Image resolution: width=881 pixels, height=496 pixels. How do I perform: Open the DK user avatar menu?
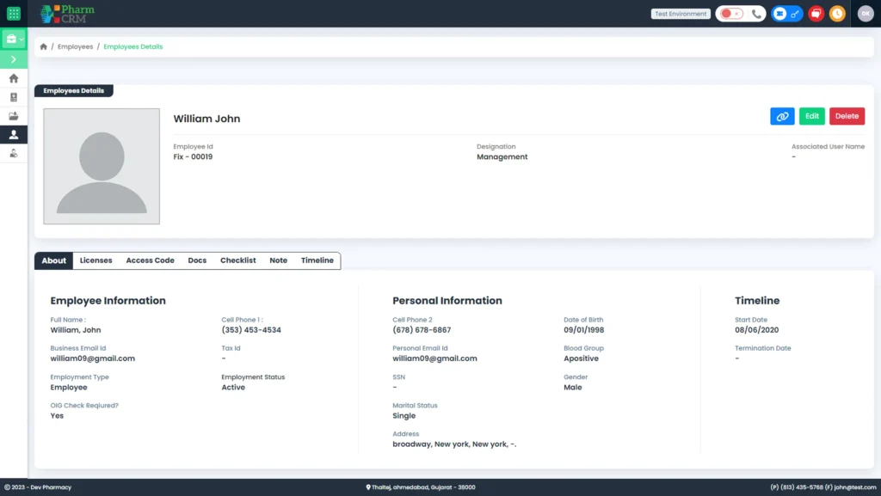(867, 14)
